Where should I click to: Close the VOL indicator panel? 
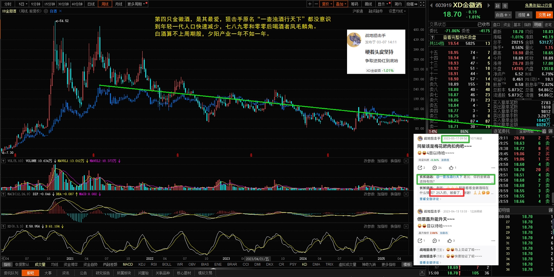pos(406,161)
